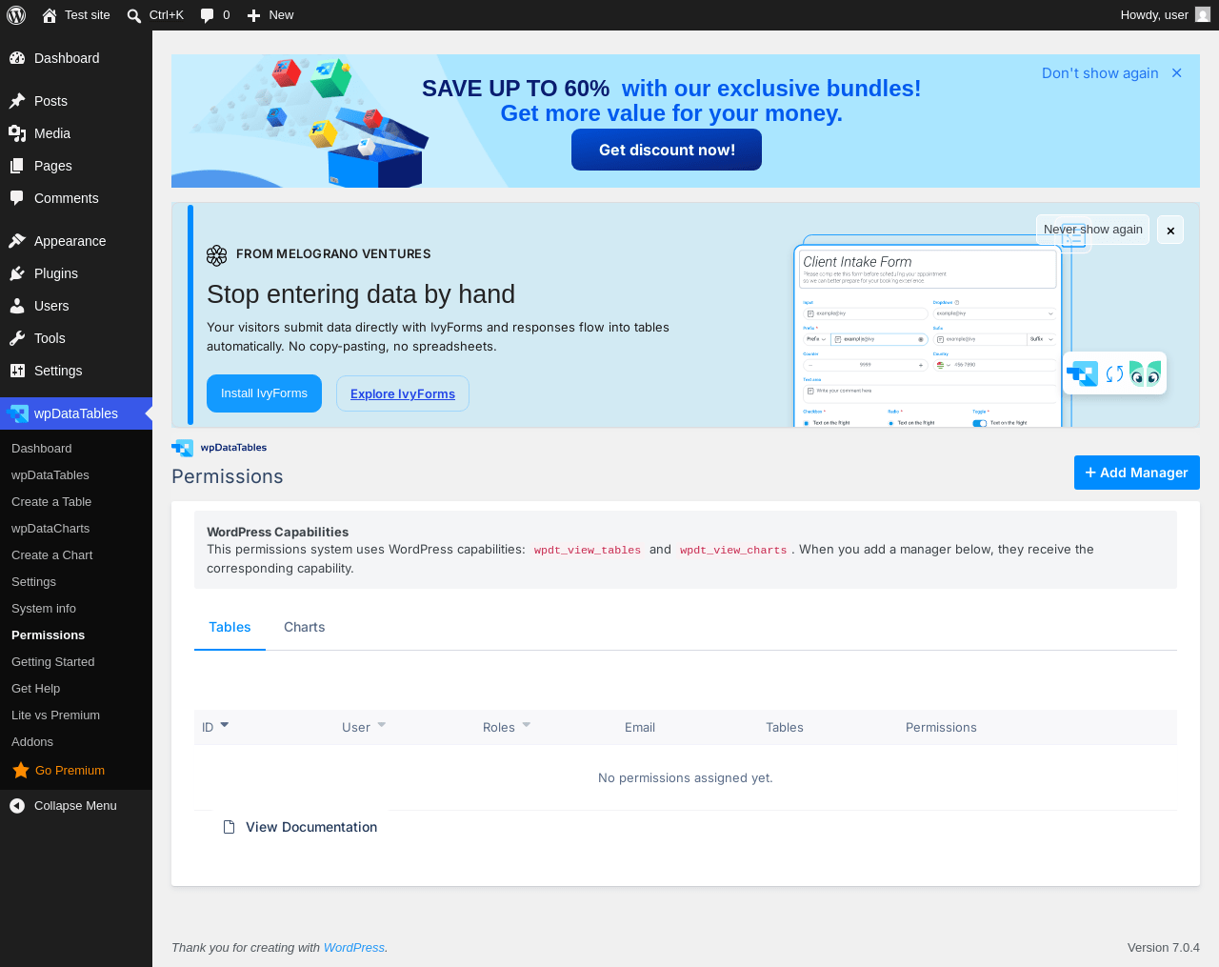The height and width of the screenshot is (967, 1219).
Task: Click the Melograno Ventures flower logo
Action: 217,254
